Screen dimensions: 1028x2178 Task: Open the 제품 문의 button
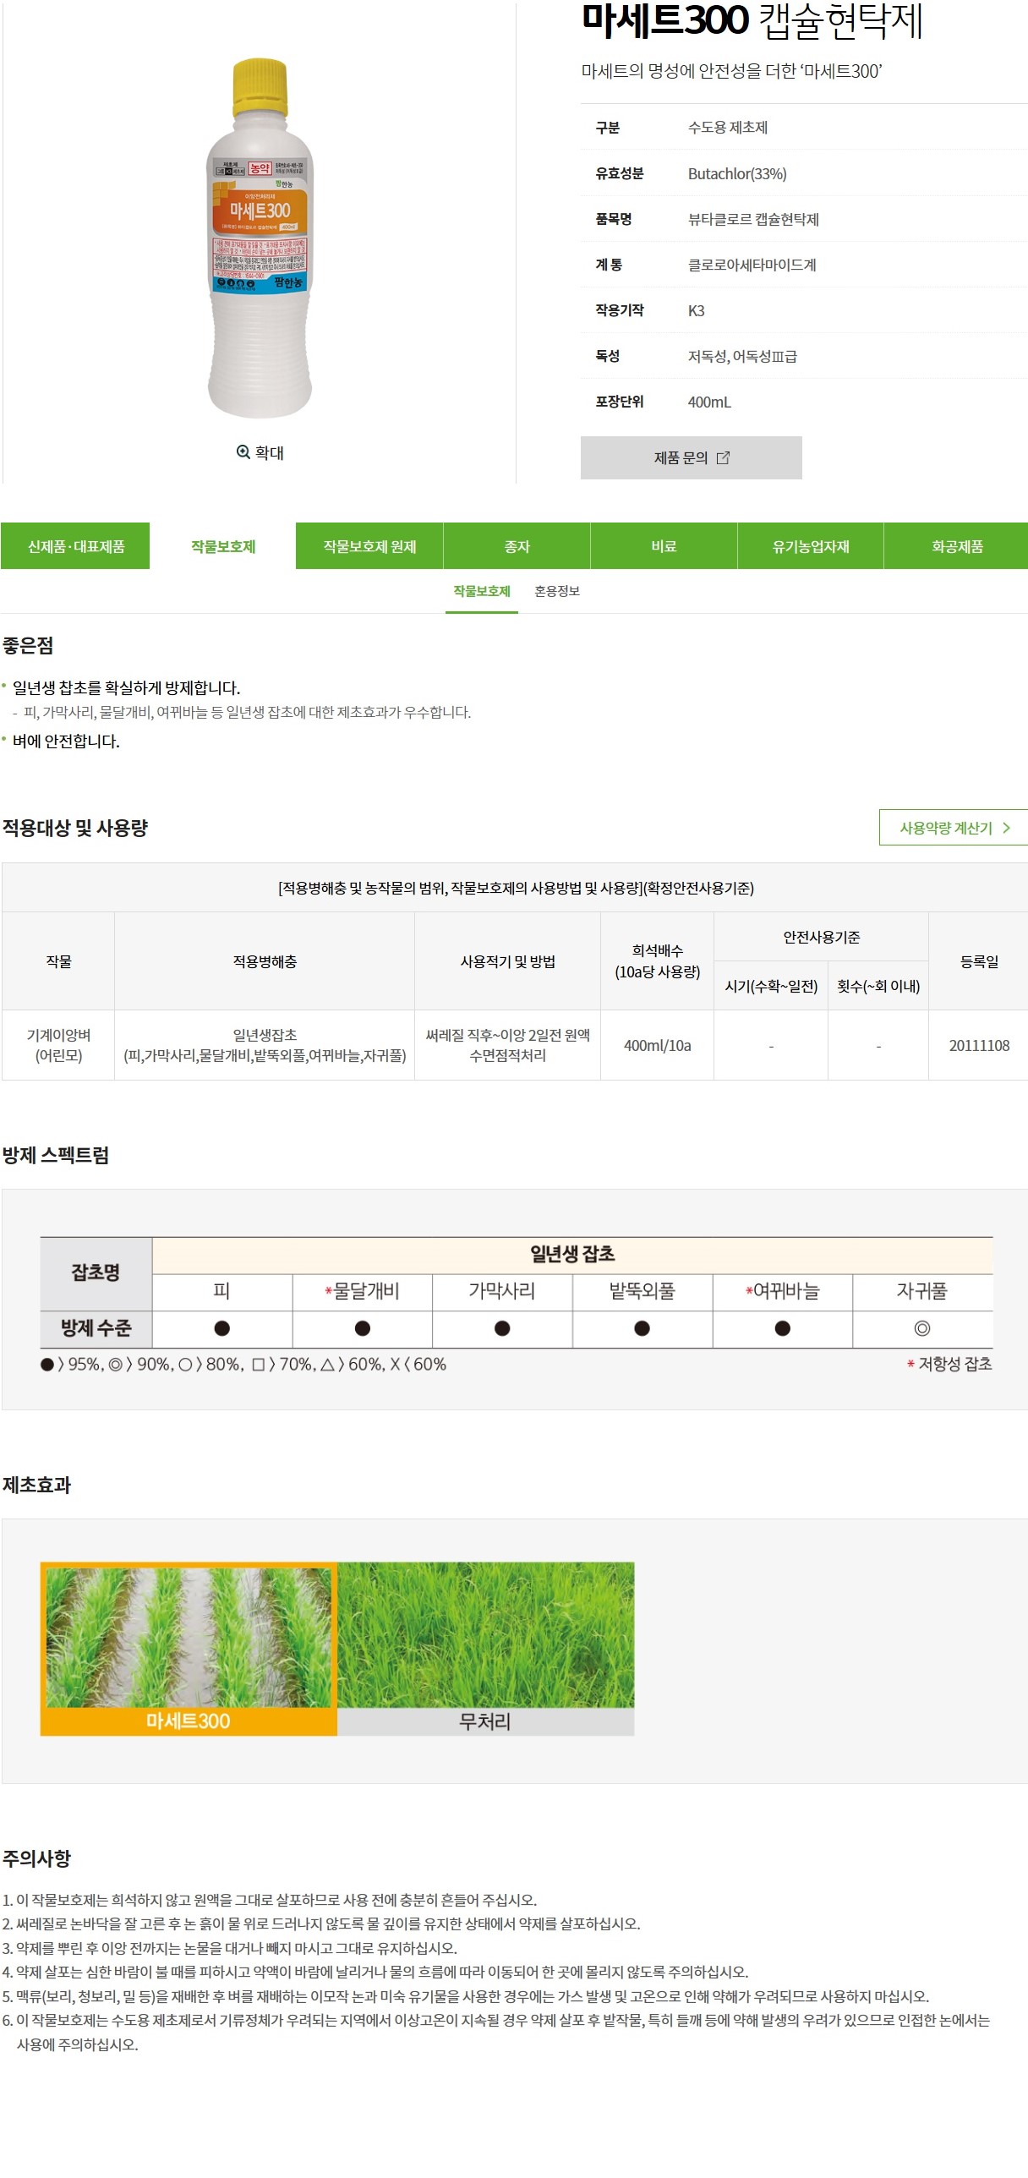(x=691, y=458)
